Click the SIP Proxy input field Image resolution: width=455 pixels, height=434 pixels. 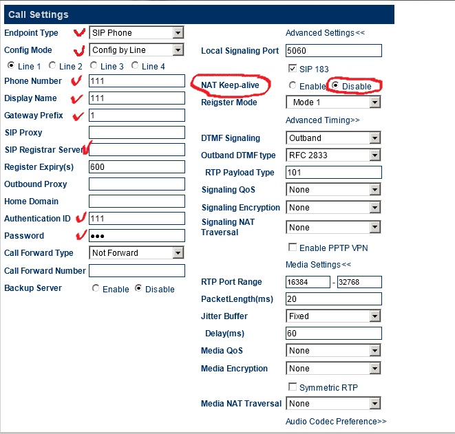(x=137, y=133)
